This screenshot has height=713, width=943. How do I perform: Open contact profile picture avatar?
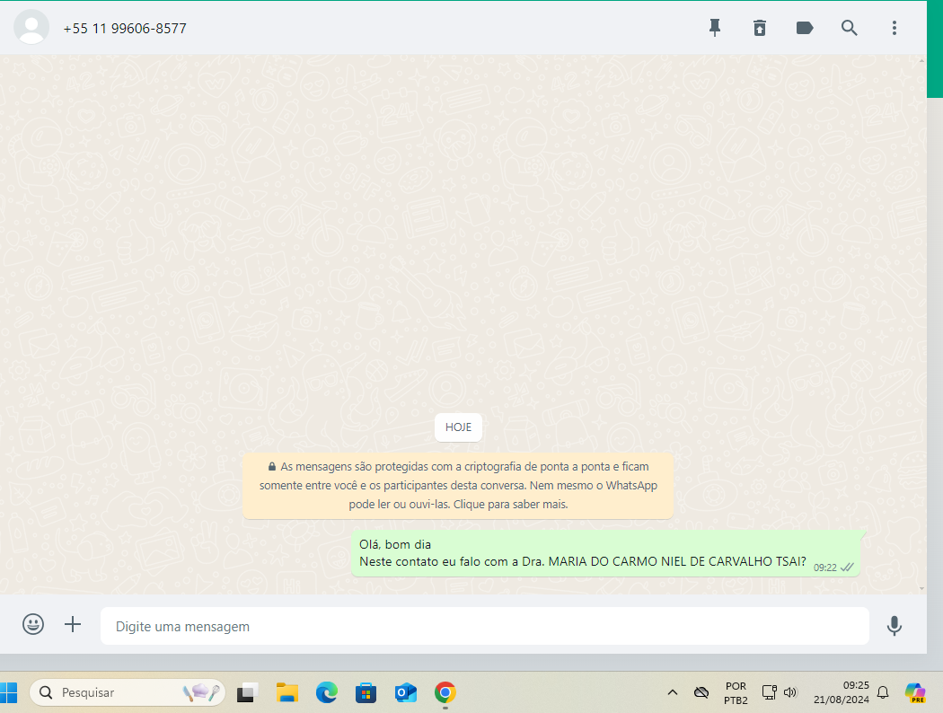point(31,27)
